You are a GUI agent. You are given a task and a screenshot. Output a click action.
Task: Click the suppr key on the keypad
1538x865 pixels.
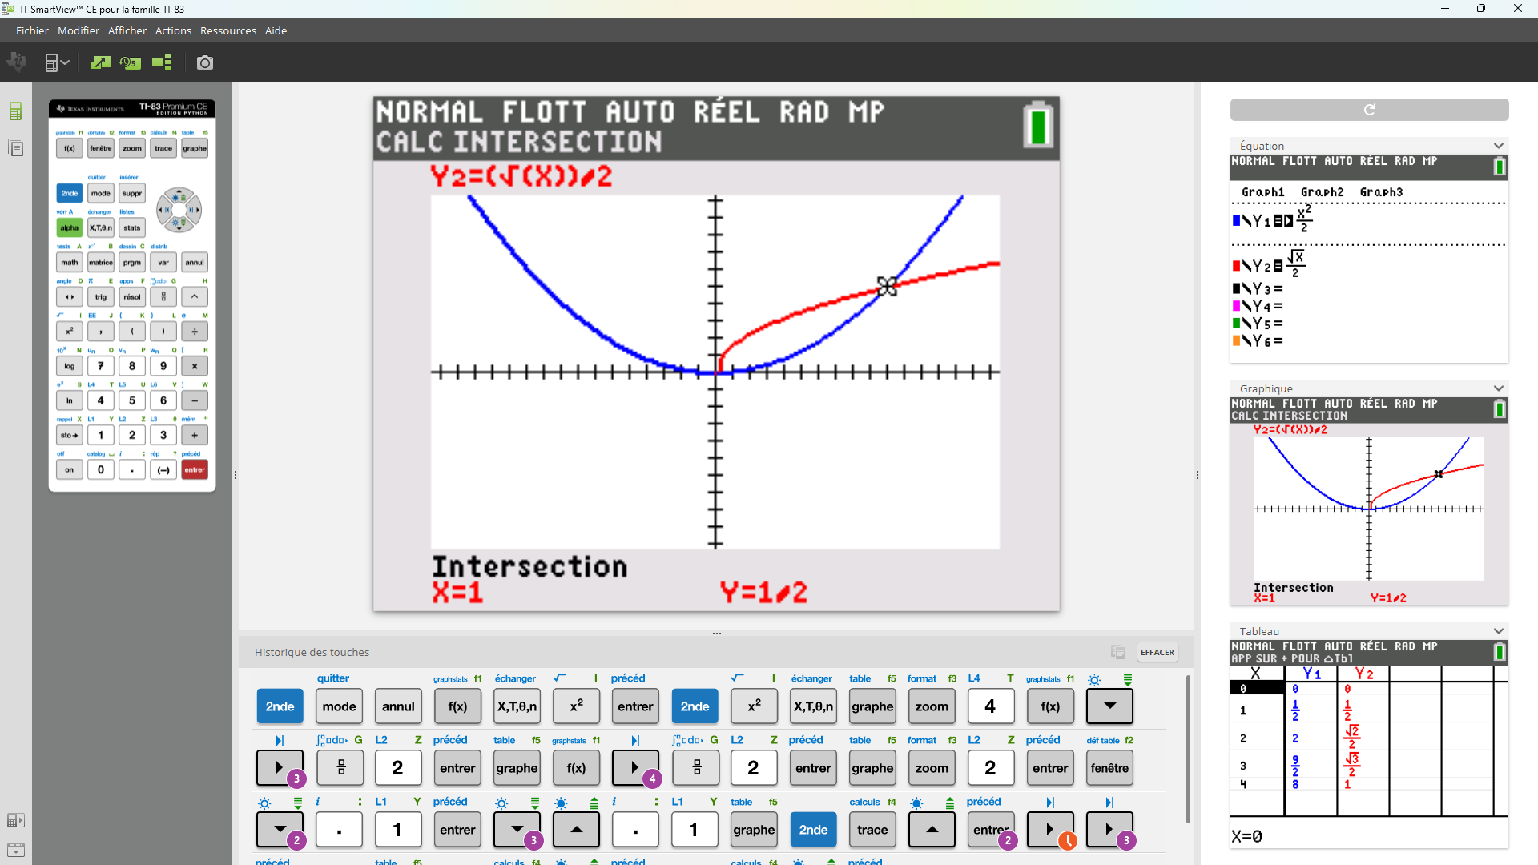pos(132,193)
